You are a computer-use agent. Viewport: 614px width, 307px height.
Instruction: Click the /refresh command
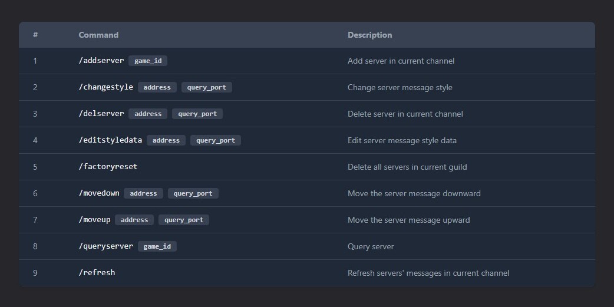pyautogui.click(x=97, y=273)
